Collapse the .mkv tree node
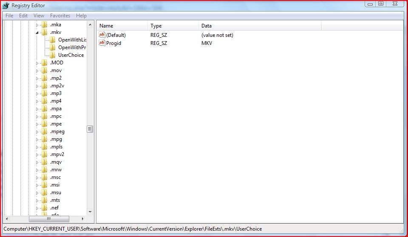 click(37, 33)
